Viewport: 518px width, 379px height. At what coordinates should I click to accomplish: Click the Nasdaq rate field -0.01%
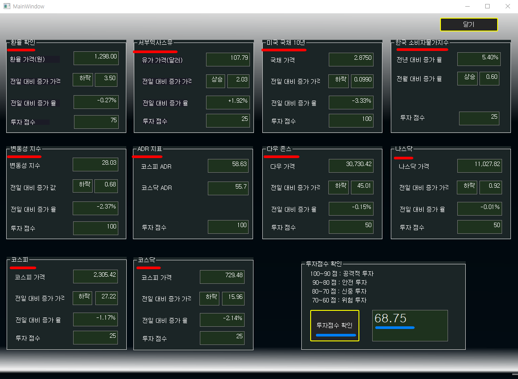tap(480, 209)
